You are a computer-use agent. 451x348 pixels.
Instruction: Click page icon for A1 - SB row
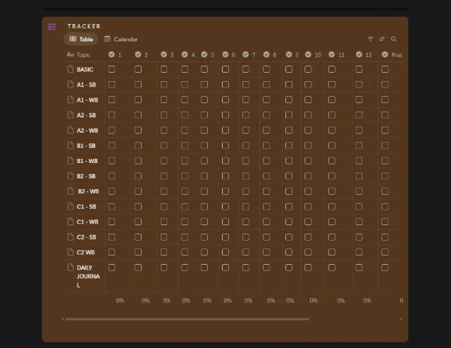[70, 85]
